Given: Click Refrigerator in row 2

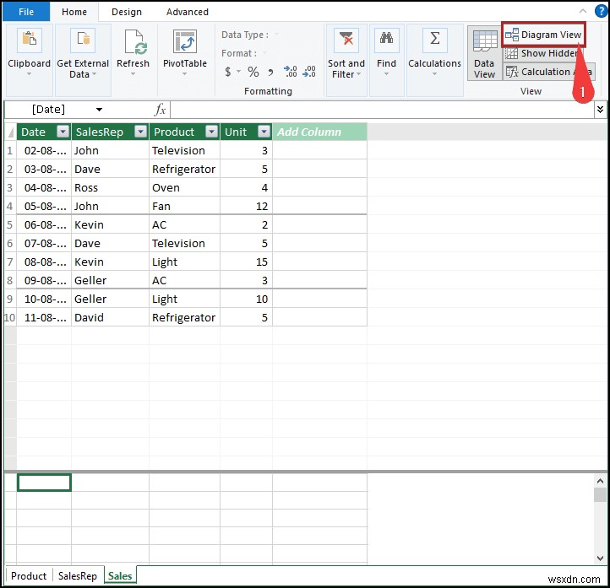Looking at the screenshot, I should point(184,169).
